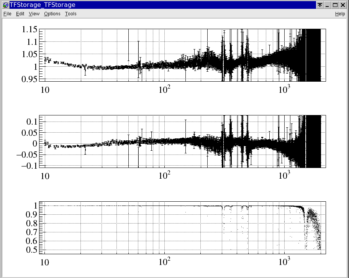The width and height of the screenshot is (349, 278).
Task: Open the View menu
Action: [x=34, y=14]
